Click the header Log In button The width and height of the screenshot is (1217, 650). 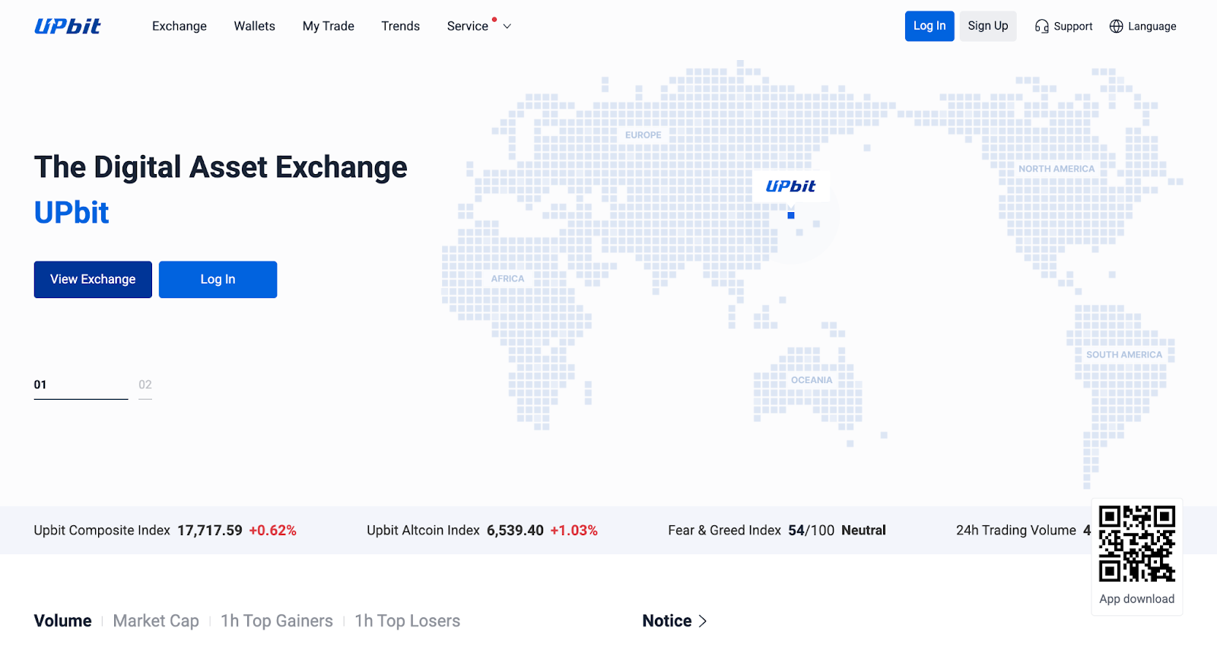[x=929, y=26]
